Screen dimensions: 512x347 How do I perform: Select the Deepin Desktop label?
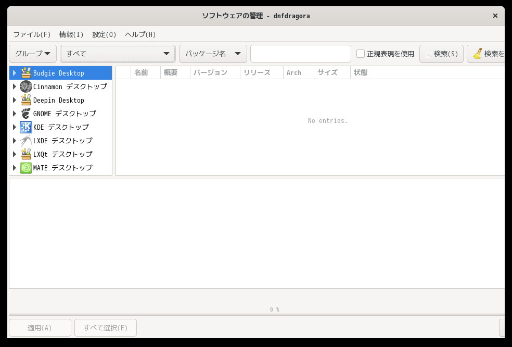[59, 100]
